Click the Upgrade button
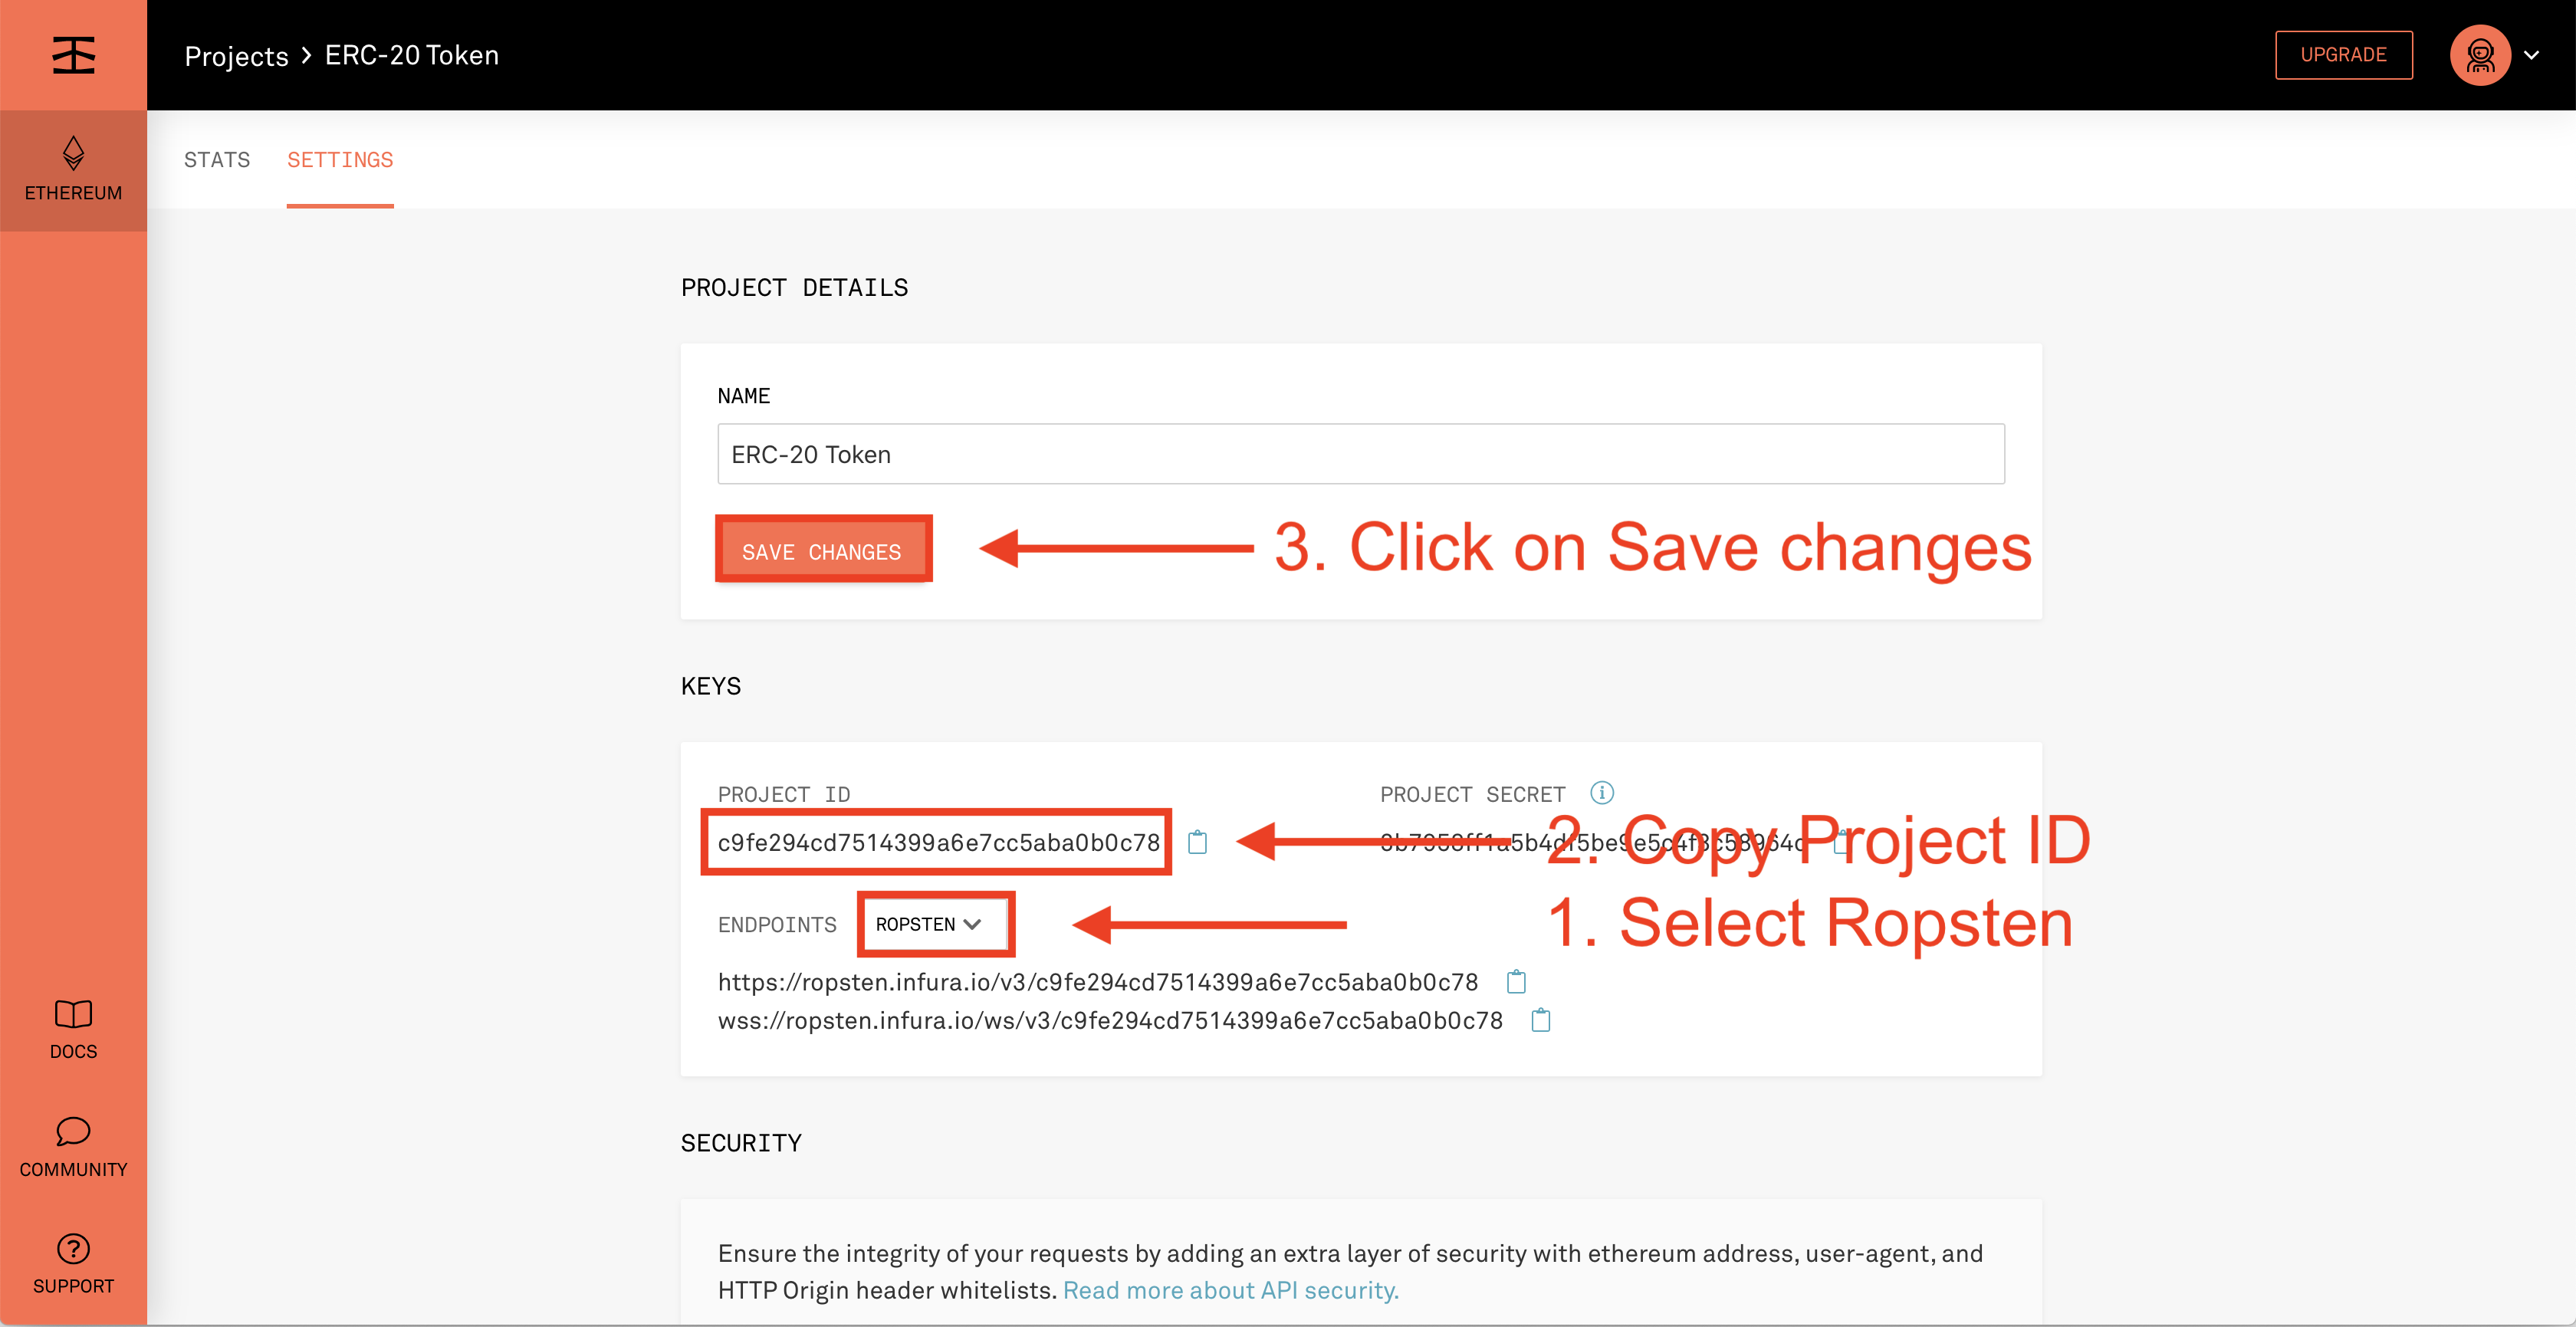The width and height of the screenshot is (2576, 1327). coord(2343,55)
